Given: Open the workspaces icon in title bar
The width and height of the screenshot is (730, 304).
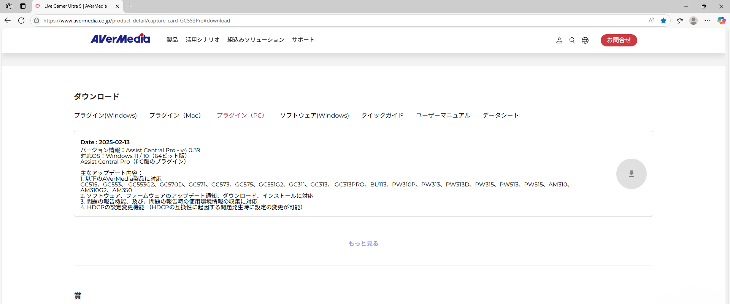Looking at the screenshot, I should (x=9, y=6).
